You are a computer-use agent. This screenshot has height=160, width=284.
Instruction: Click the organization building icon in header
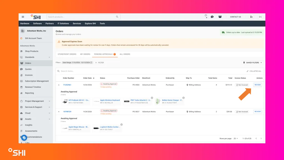pyautogui.click(x=251, y=17)
